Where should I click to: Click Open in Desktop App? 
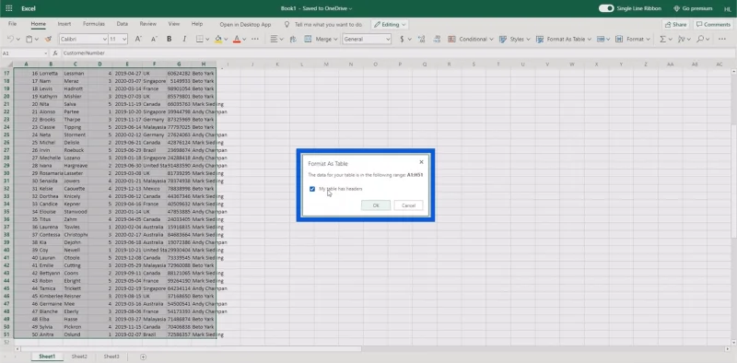(x=245, y=25)
